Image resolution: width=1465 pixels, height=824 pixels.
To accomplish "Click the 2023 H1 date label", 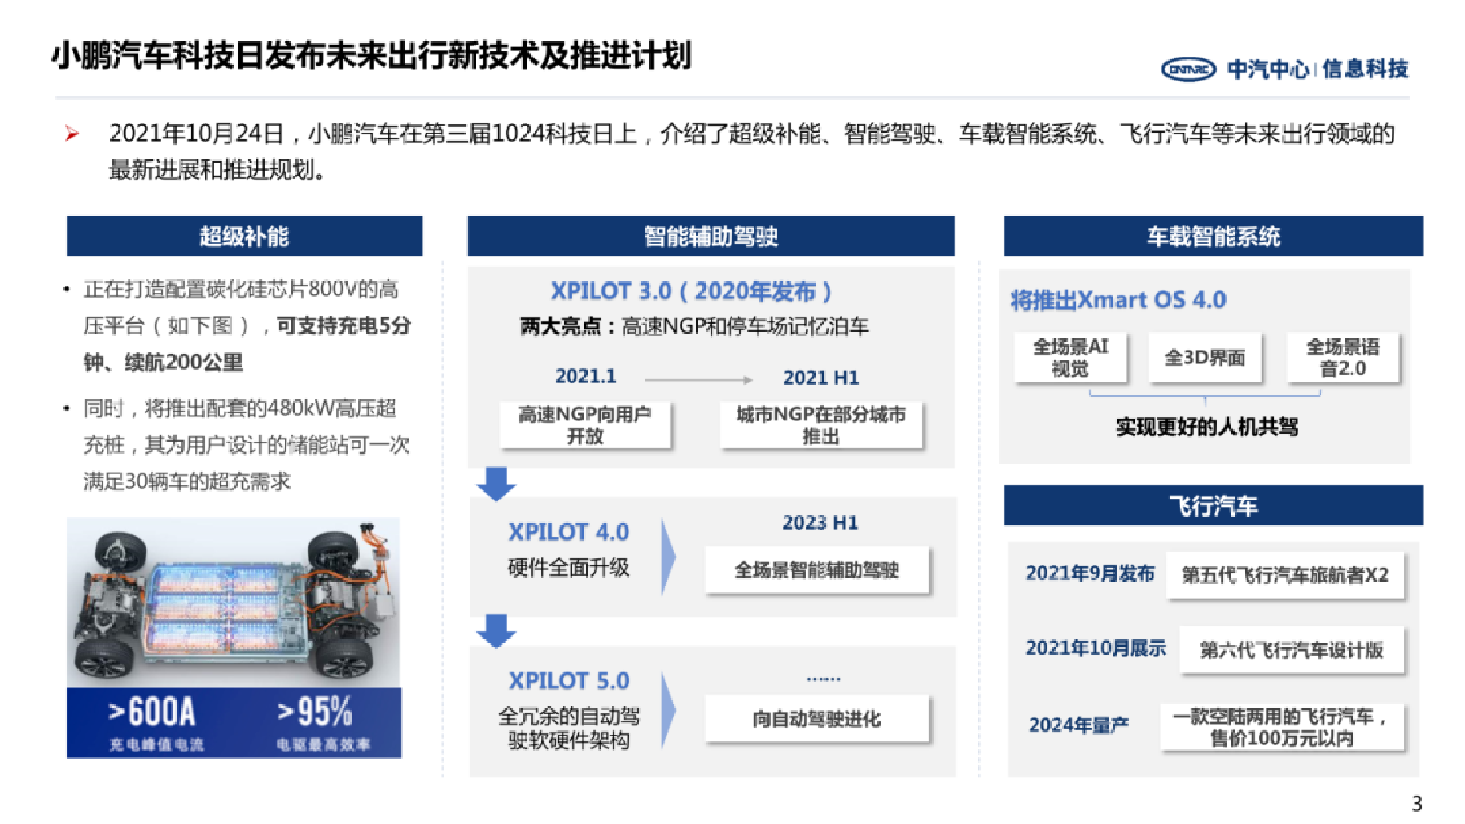I will point(820,522).
